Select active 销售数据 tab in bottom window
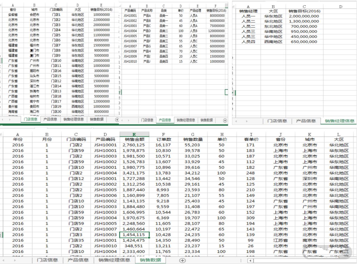The width and height of the screenshot is (357, 264). pos(150,260)
